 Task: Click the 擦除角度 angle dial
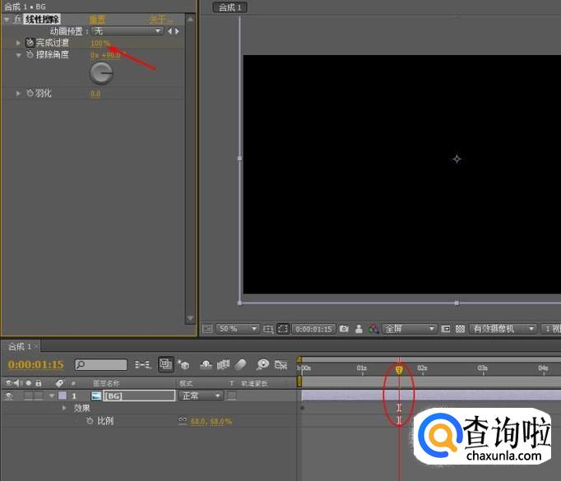(101, 73)
